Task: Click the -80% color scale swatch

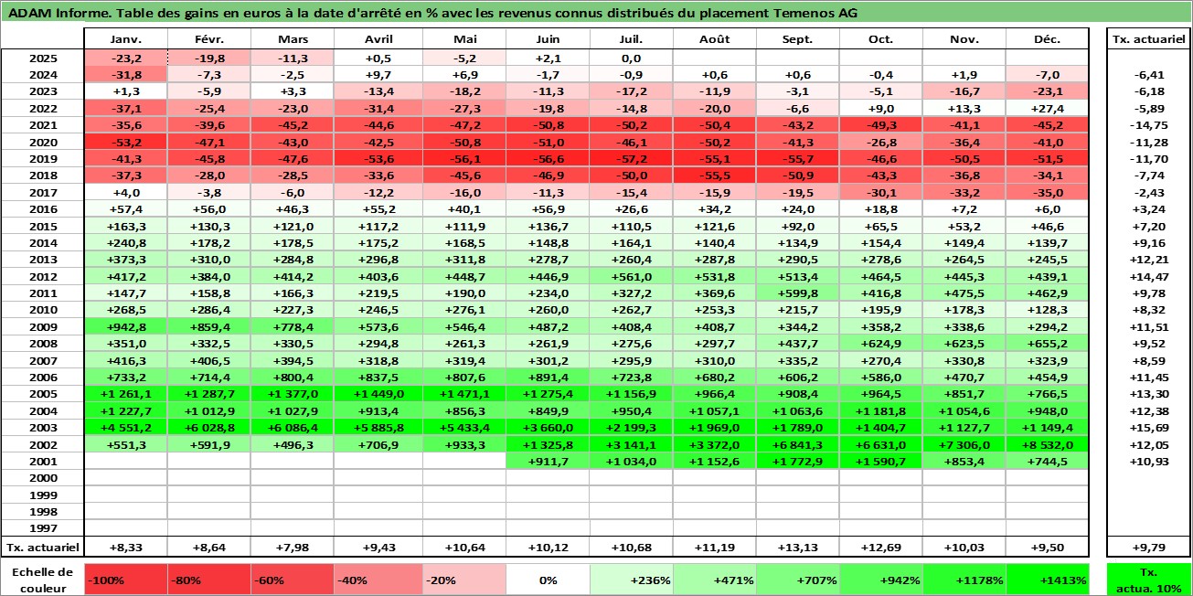Action: tap(209, 580)
